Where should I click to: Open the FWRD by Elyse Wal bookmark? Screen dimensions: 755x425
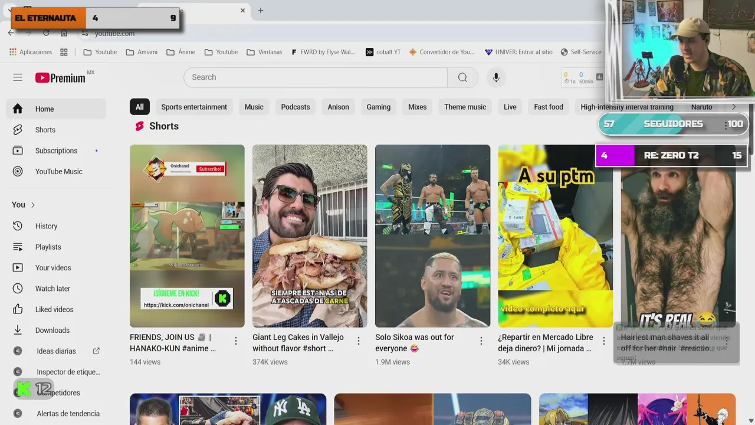pyautogui.click(x=323, y=52)
